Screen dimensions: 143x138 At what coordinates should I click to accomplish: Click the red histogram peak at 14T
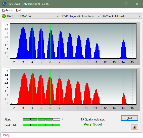coord(124,99)
